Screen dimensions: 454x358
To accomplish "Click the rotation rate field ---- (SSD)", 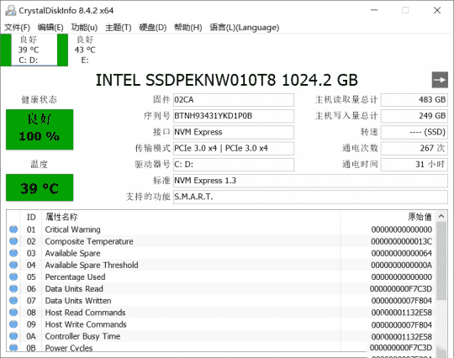I will click(414, 132).
